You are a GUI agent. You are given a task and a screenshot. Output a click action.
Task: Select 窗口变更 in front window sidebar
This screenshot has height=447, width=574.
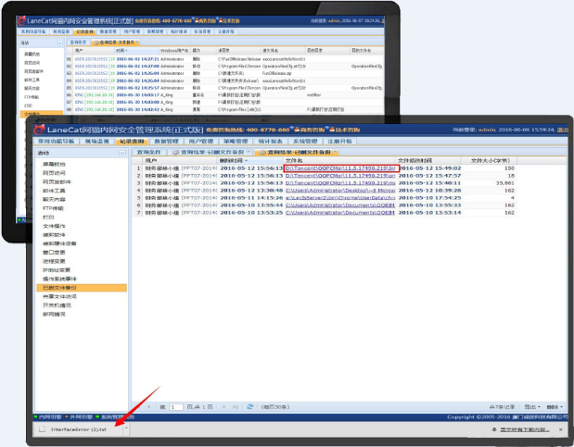click(54, 253)
